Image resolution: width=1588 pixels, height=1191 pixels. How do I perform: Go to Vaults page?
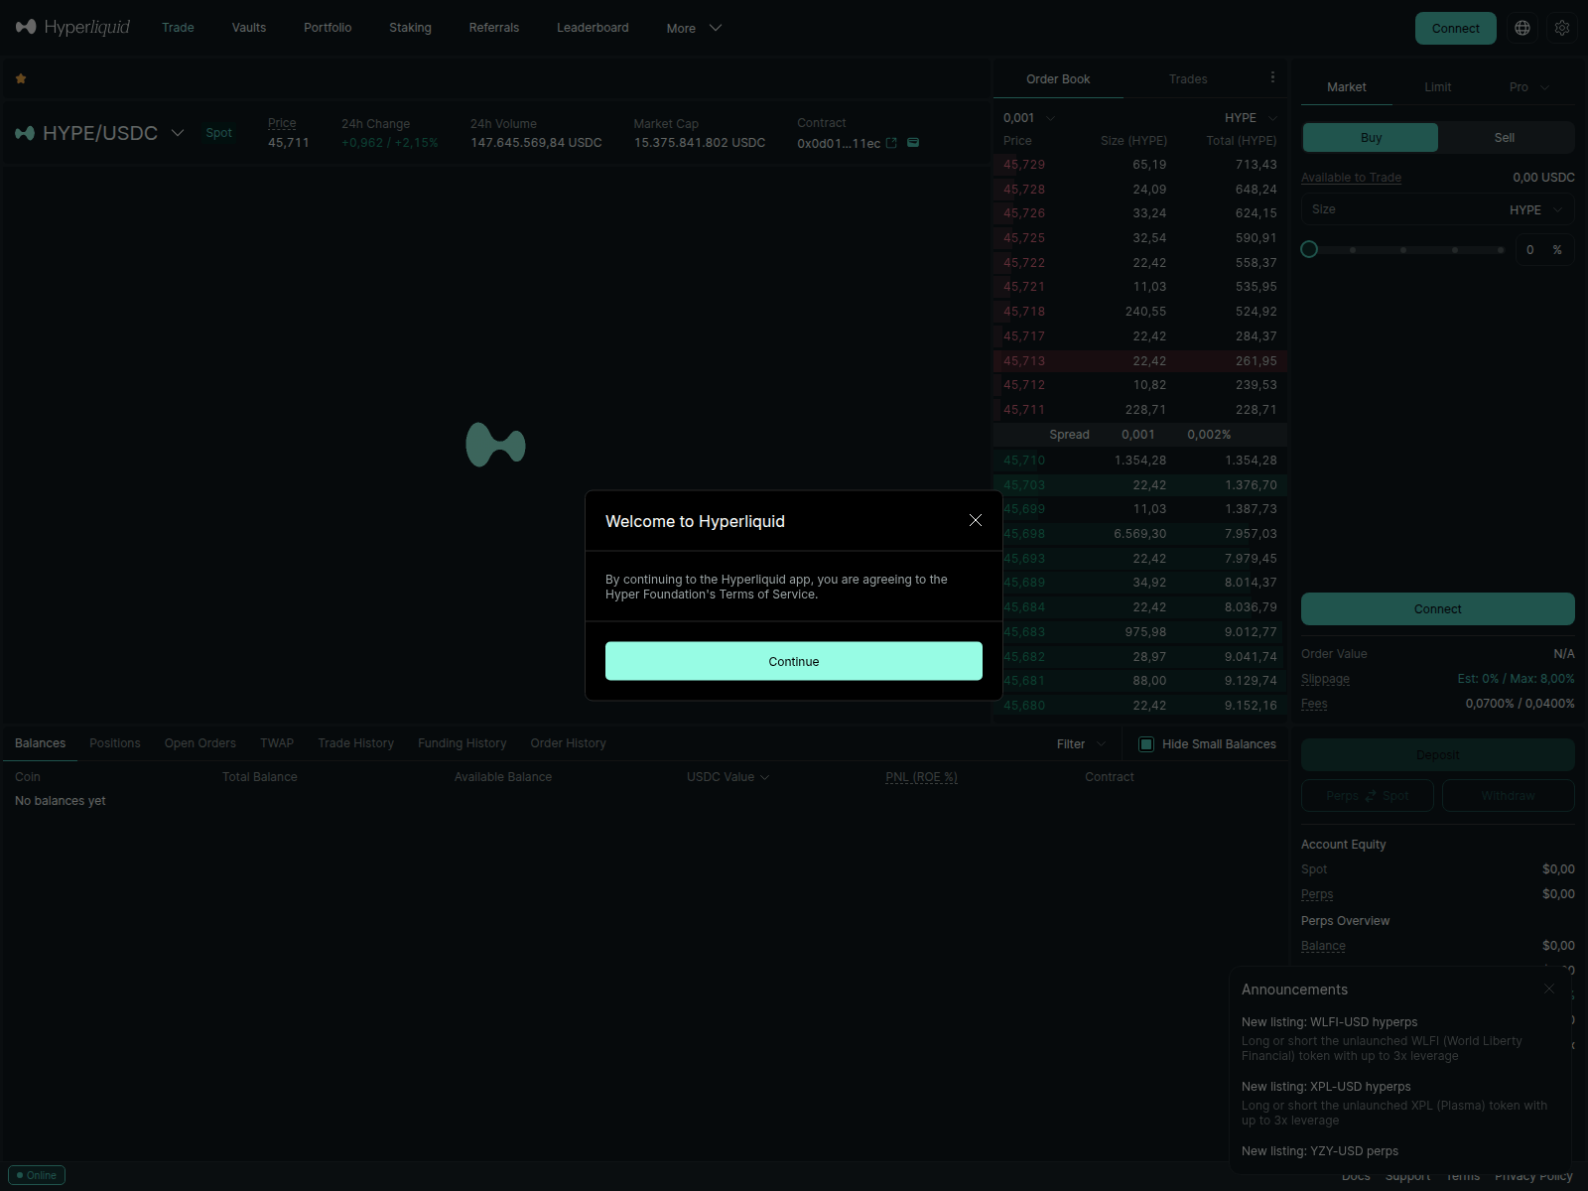coord(249,28)
